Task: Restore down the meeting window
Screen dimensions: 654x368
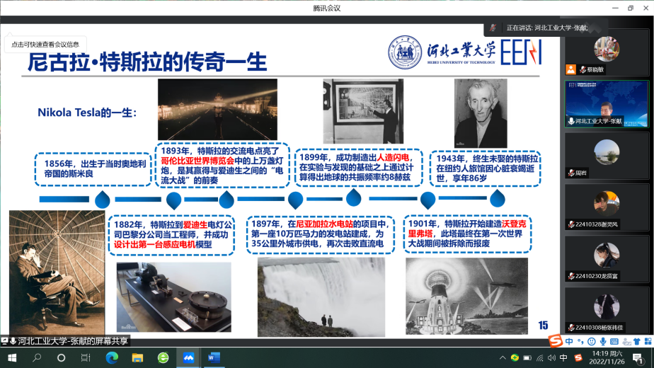Action: coord(630,8)
